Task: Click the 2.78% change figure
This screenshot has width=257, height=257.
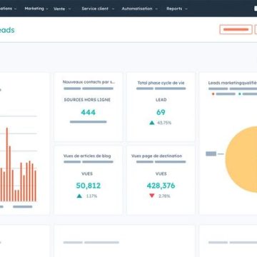Action: tap(164, 196)
